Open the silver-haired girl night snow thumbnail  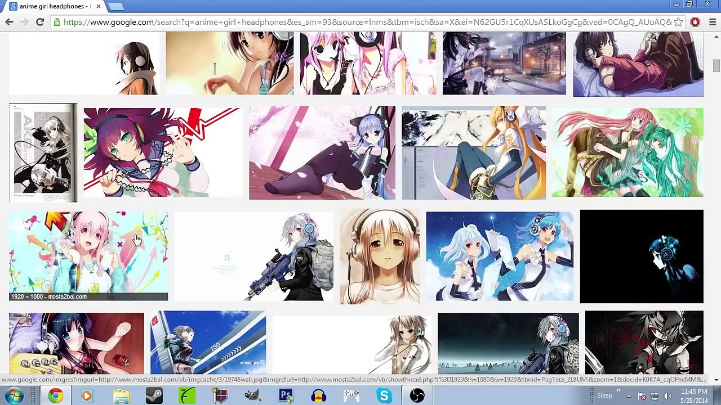508,343
